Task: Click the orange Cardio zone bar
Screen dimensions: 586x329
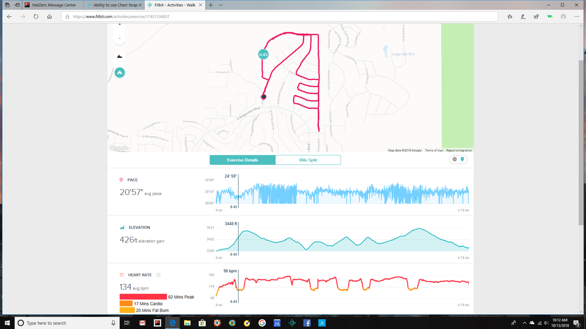Action: click(126, 303)
